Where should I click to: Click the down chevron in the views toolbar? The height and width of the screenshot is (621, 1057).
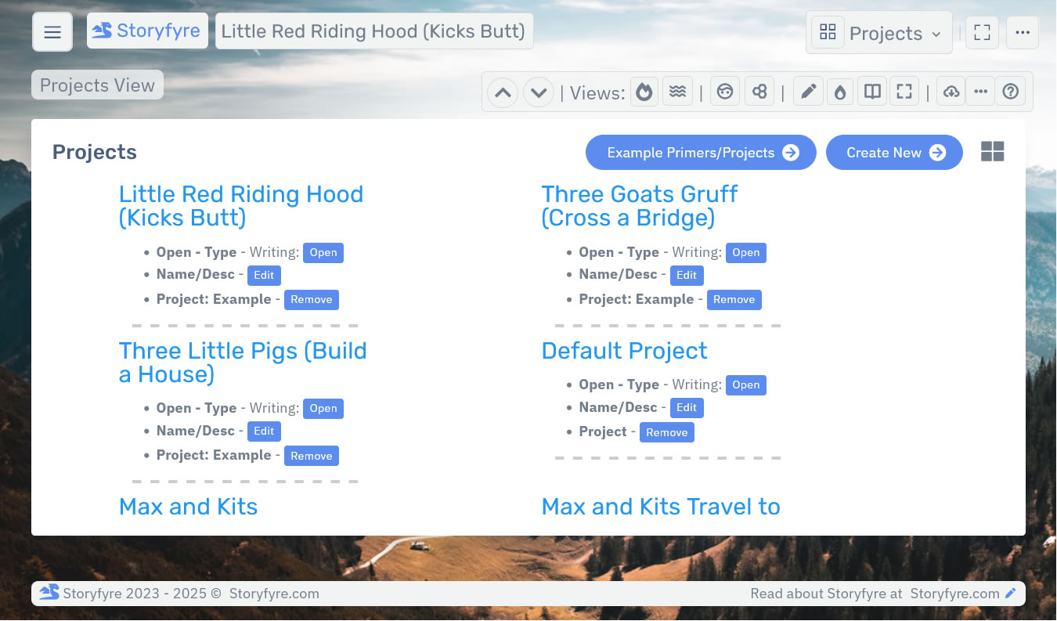(538, 92)
